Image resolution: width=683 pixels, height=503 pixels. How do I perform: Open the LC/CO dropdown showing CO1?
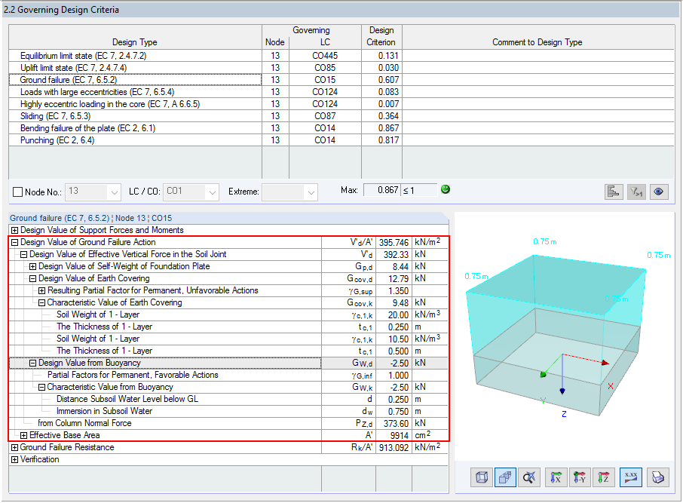tap(211, 192)
